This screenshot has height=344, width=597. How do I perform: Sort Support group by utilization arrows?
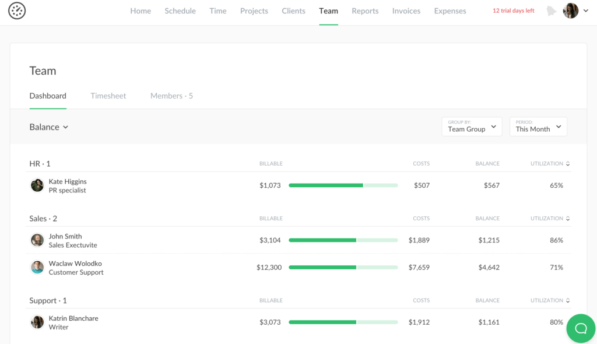click(x=568, y=300)
